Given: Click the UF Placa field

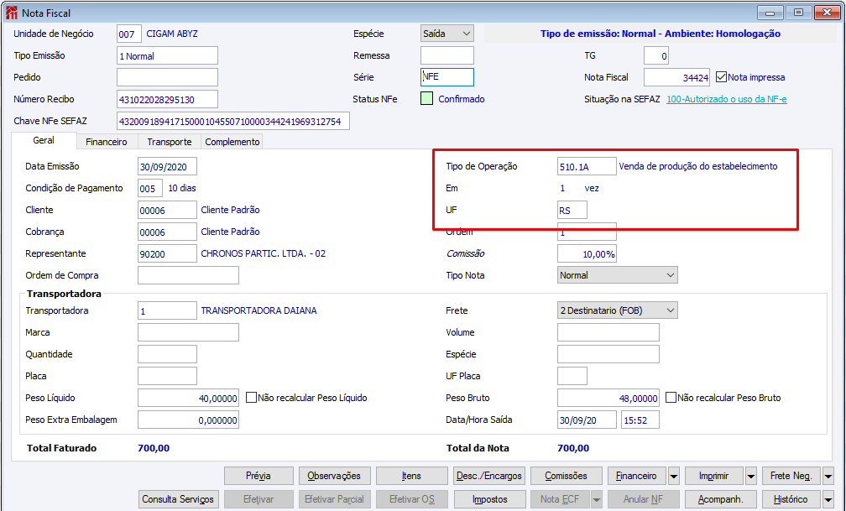Looking at the screenshot, I should pos(572,376).
